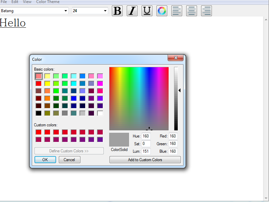Click Add to Custom Colors button
The image size is (269, 202).
(x=145, y=160)
